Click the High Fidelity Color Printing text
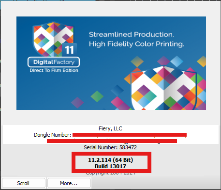The image size is (221, 190). 136,44
